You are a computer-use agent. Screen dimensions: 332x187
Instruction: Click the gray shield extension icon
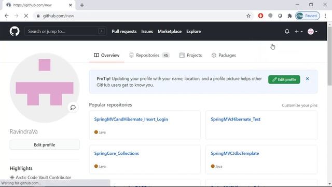[270, 16]
